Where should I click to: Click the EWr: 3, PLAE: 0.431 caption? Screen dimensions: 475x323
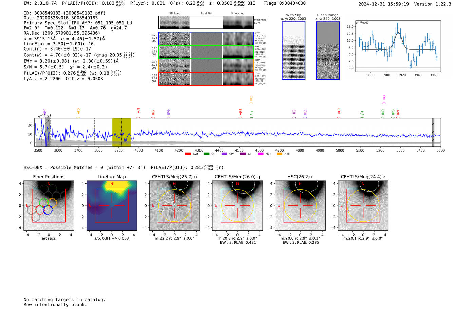coord(237,242)
